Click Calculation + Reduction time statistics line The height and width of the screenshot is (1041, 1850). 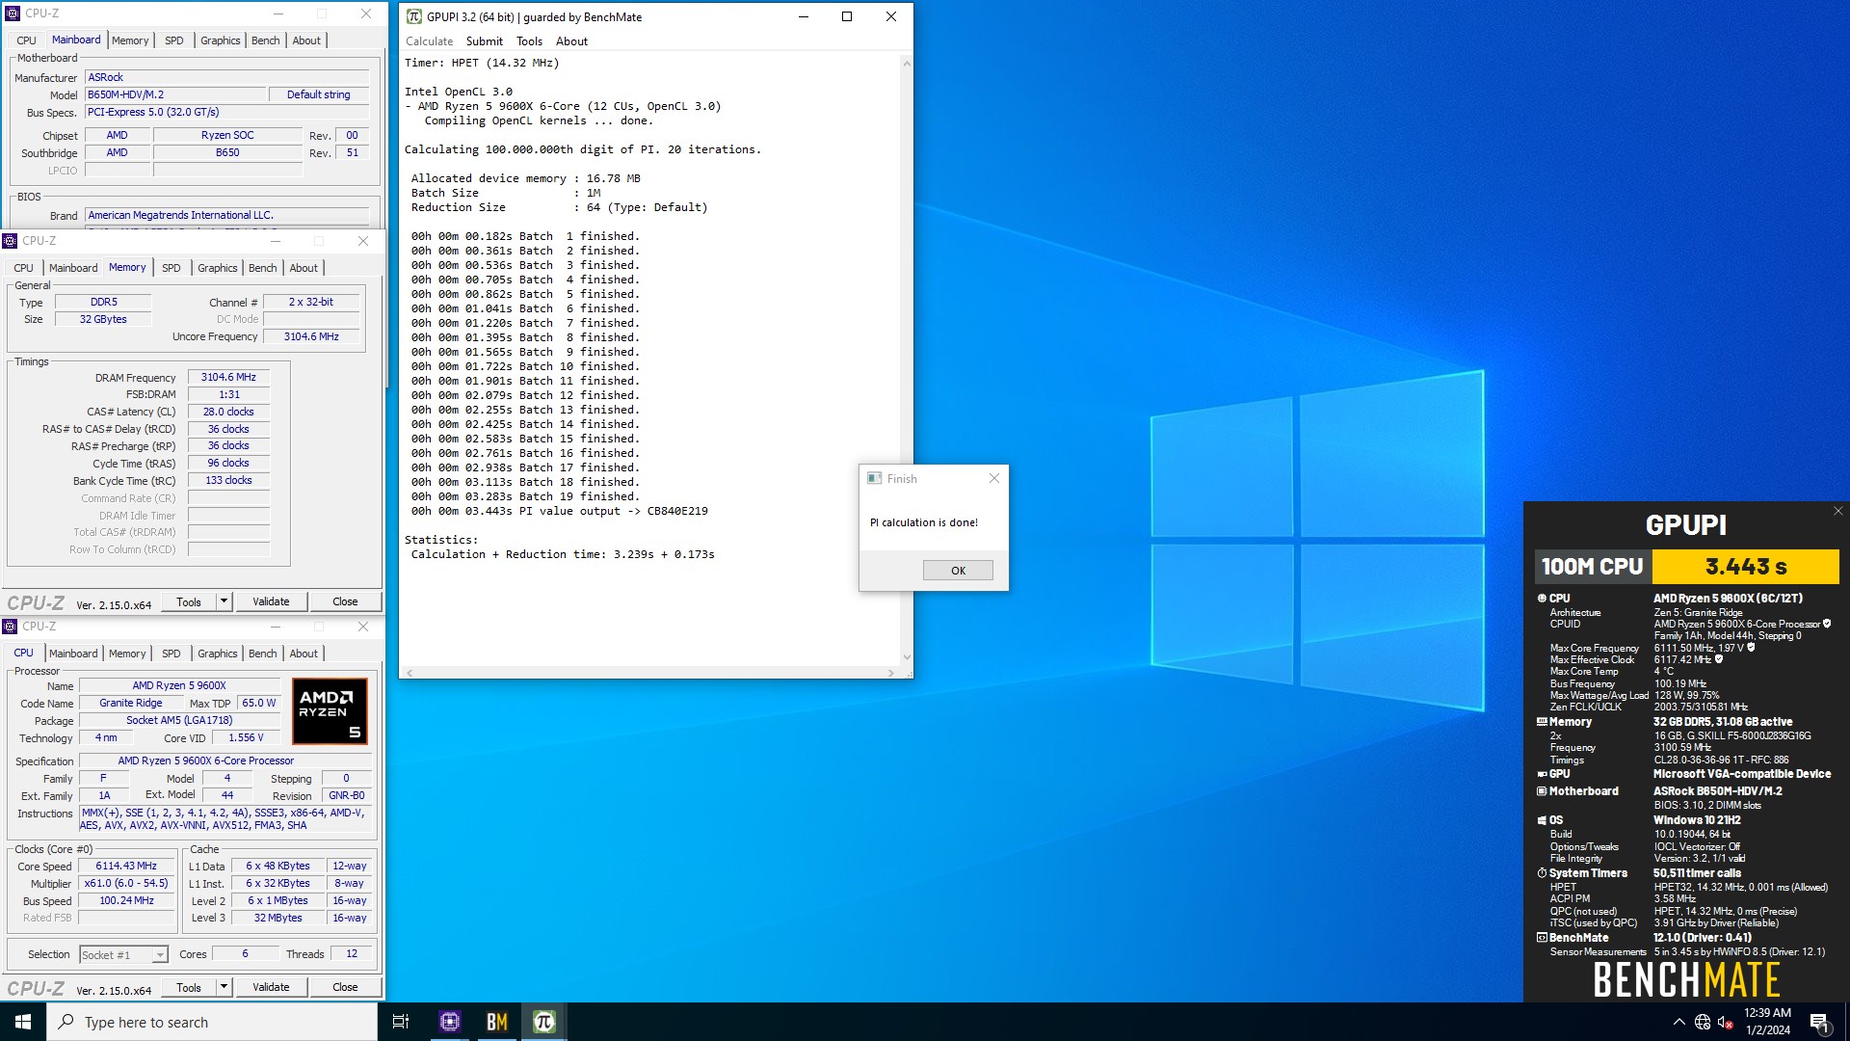click(563, 554)
